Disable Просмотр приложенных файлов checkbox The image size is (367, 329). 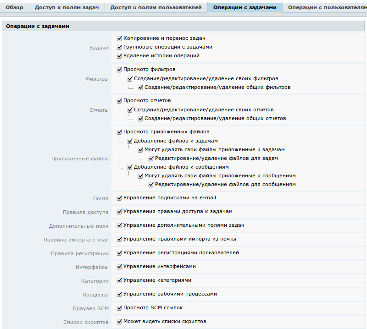pyautogui.click(x=119, y=132)
